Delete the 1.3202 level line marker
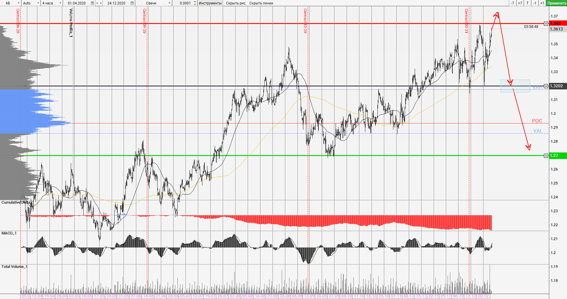Image resolution: width=567 pixels, height=299 pixels. coord(546,86)
